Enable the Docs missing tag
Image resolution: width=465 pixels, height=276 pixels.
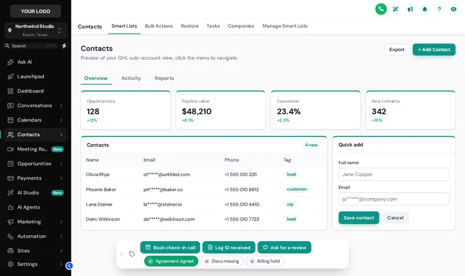(222, 261)
